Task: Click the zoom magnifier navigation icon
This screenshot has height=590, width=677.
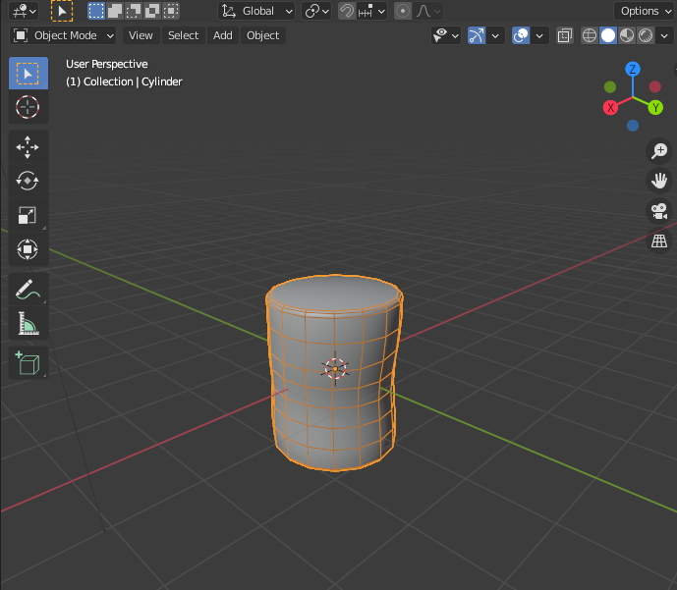Action: pyautogui.click(x=659, y=150)
